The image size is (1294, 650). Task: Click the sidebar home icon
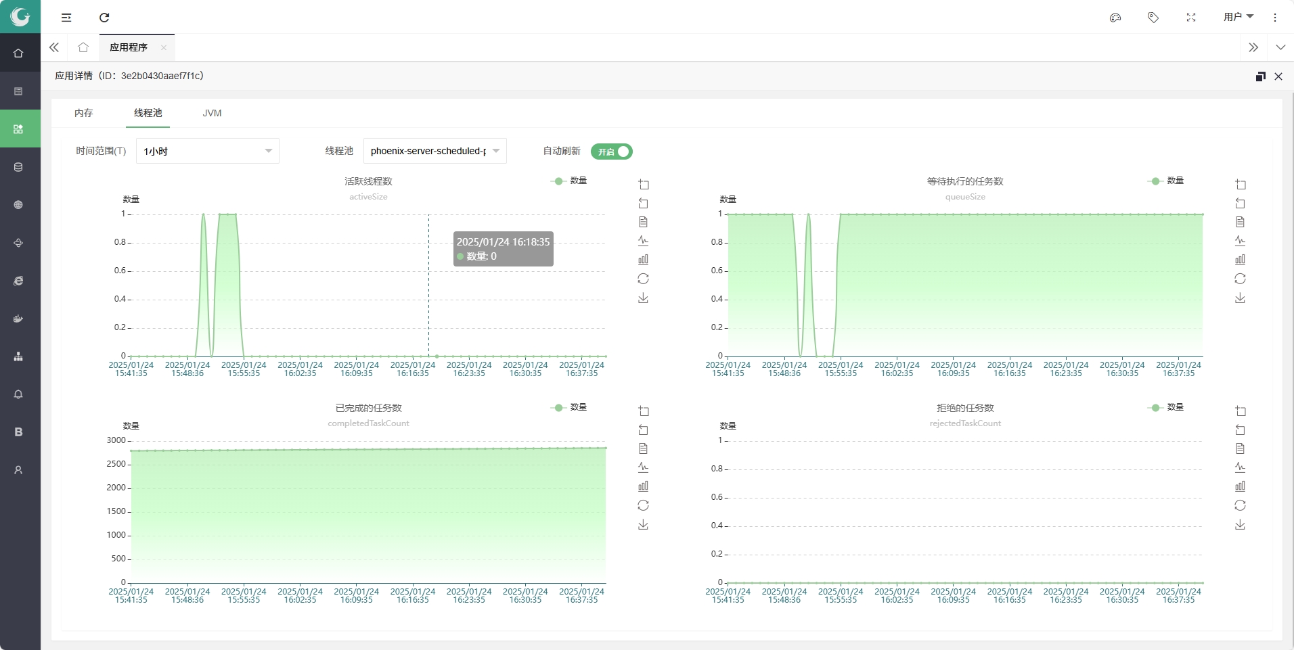18,53
